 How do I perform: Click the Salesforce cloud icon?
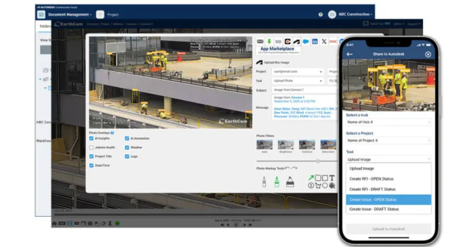pos(306,42)
